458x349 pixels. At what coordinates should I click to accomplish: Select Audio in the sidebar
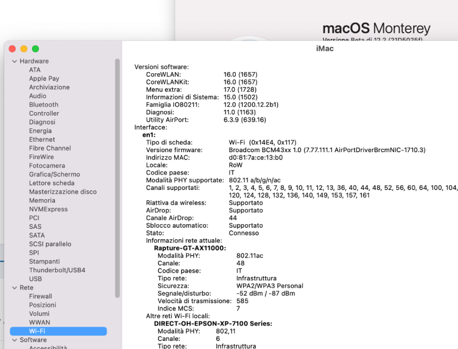(38, 96)
